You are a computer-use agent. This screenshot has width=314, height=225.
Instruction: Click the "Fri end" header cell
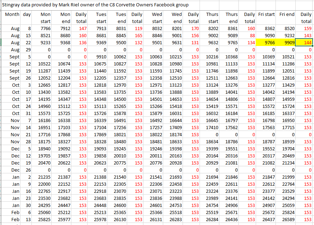287,15
